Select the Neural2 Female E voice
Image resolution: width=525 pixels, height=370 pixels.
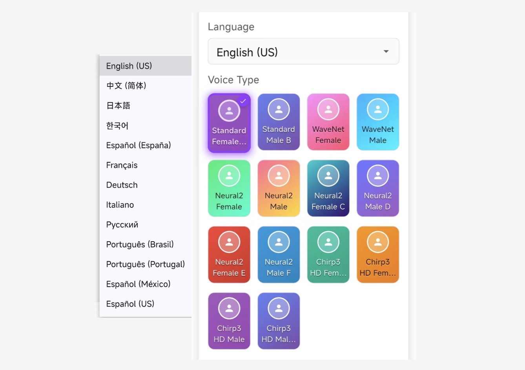coord(229,255)
